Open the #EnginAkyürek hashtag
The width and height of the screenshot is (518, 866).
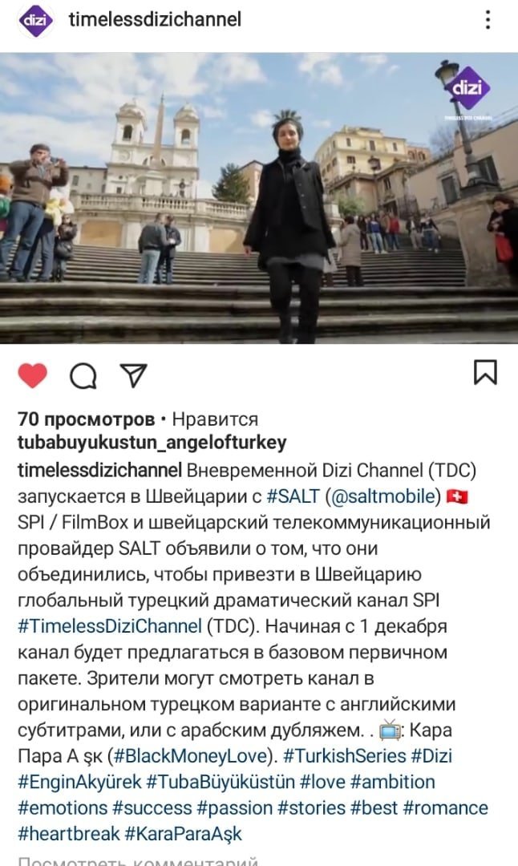(80, 782)
